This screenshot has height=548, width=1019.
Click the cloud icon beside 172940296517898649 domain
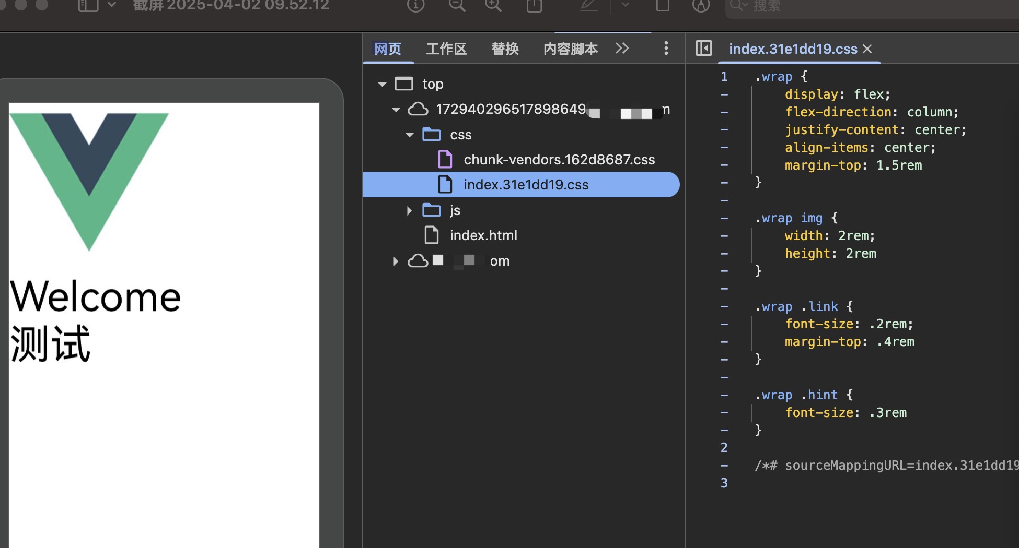click(418, 109)
